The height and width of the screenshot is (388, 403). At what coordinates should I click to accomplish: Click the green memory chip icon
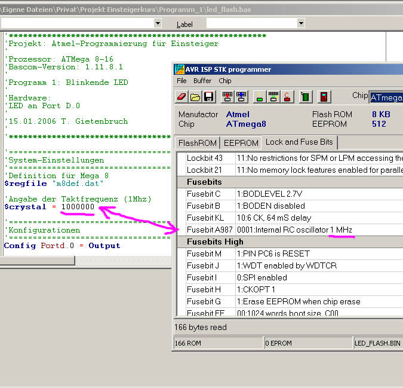[305, 97]
